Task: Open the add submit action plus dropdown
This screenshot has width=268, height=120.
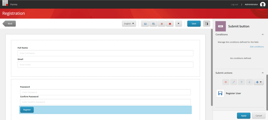Action: [259, 82]
